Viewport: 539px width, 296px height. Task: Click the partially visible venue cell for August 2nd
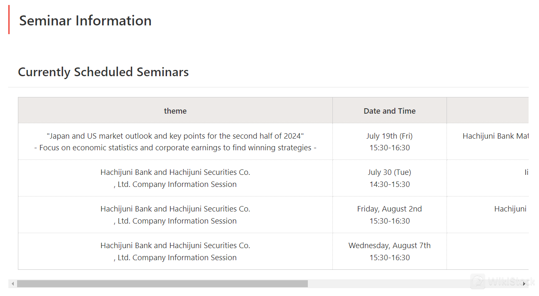point(510,209)
